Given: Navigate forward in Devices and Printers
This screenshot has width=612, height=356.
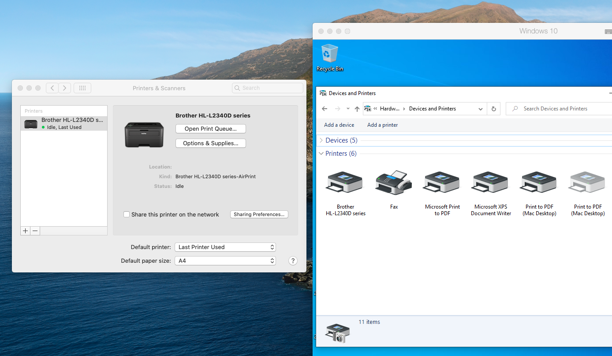Looking at the screenshot, I should (x=338, y=109).
